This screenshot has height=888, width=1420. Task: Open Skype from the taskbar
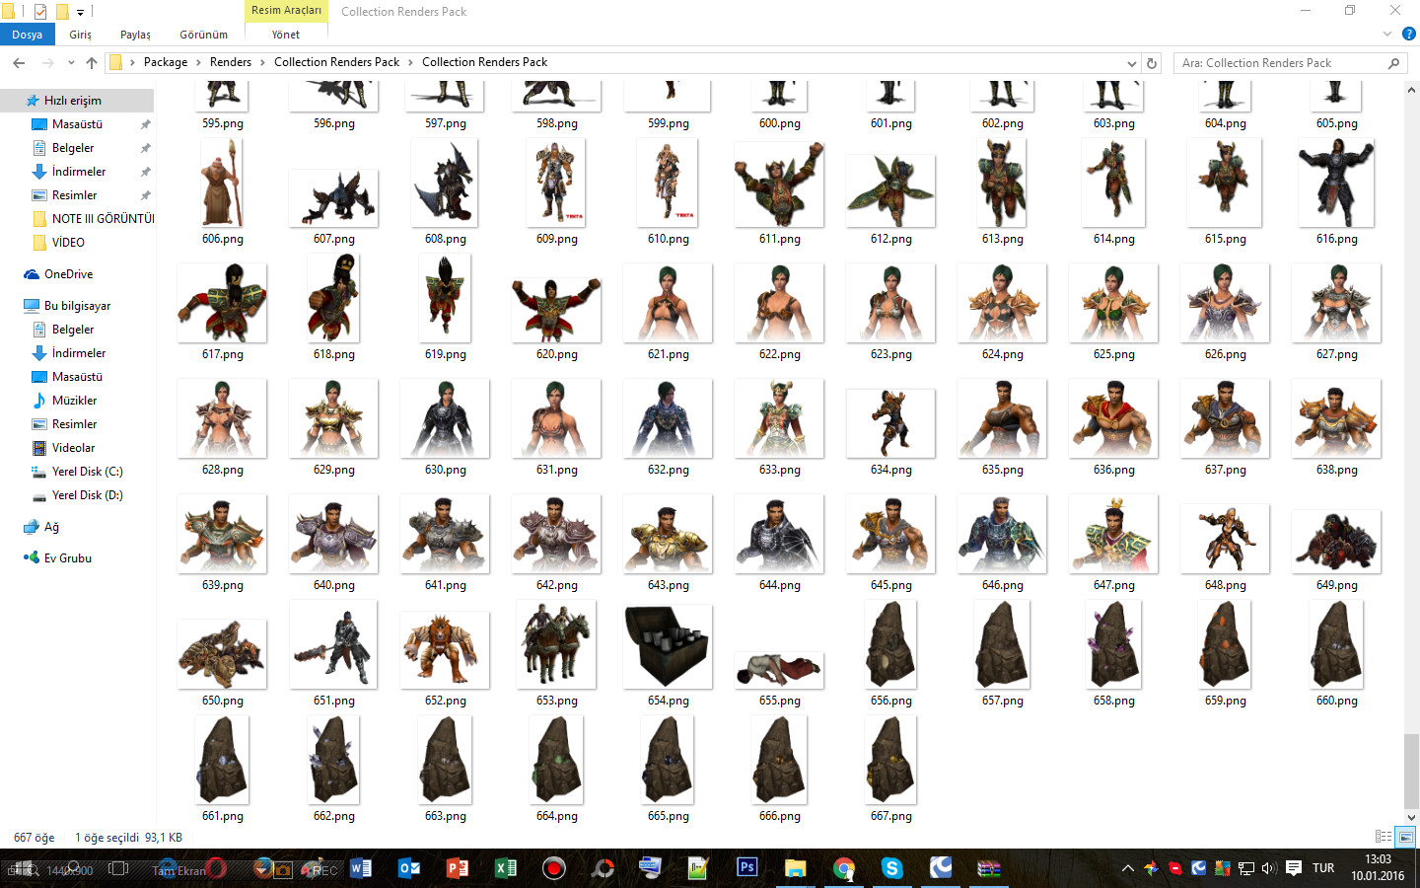[x=892, y=868]
